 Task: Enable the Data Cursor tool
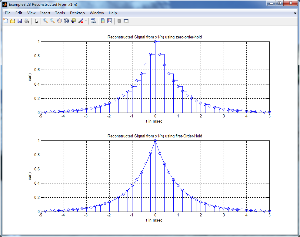(x=73, y=21)
